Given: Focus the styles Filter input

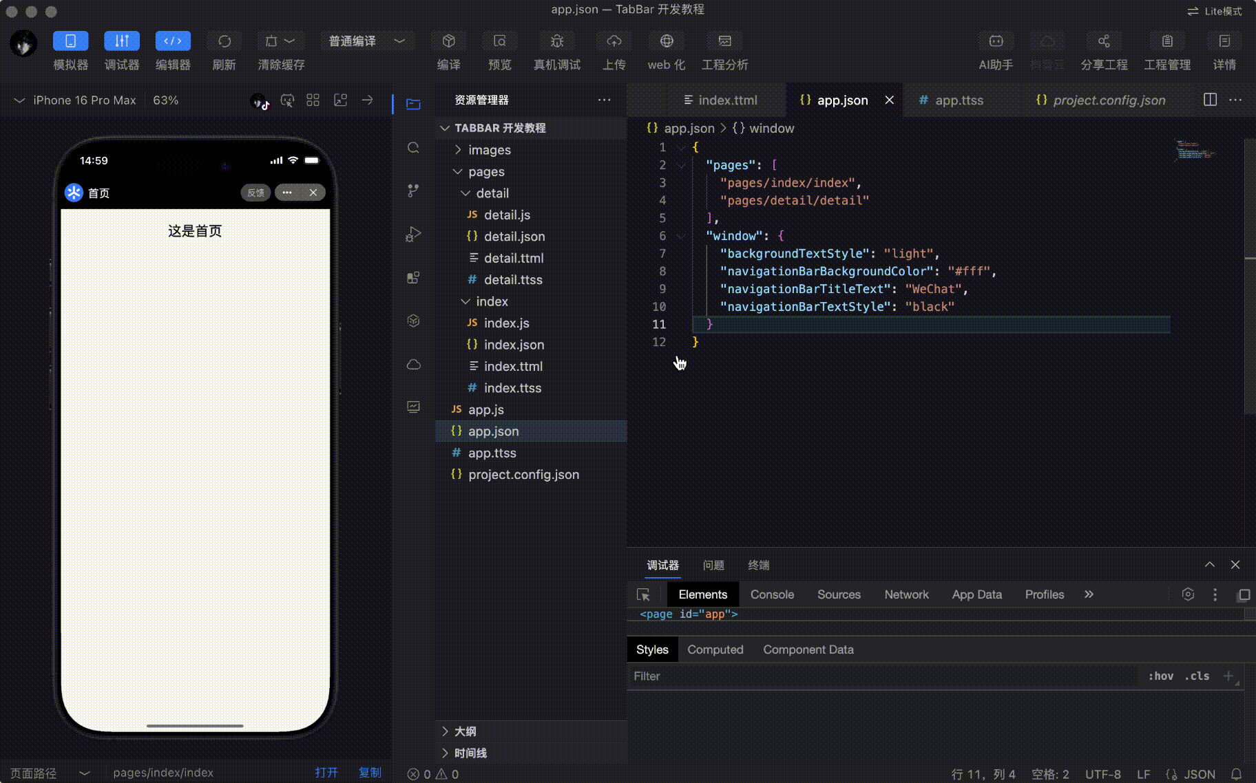Looking at the screenshot, I should 883,676.
